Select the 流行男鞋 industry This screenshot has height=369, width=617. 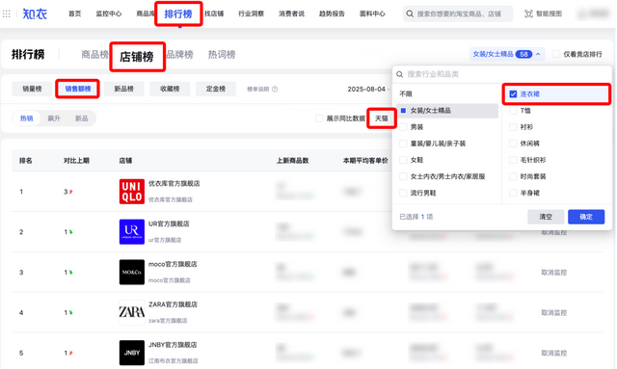[403, 193]
